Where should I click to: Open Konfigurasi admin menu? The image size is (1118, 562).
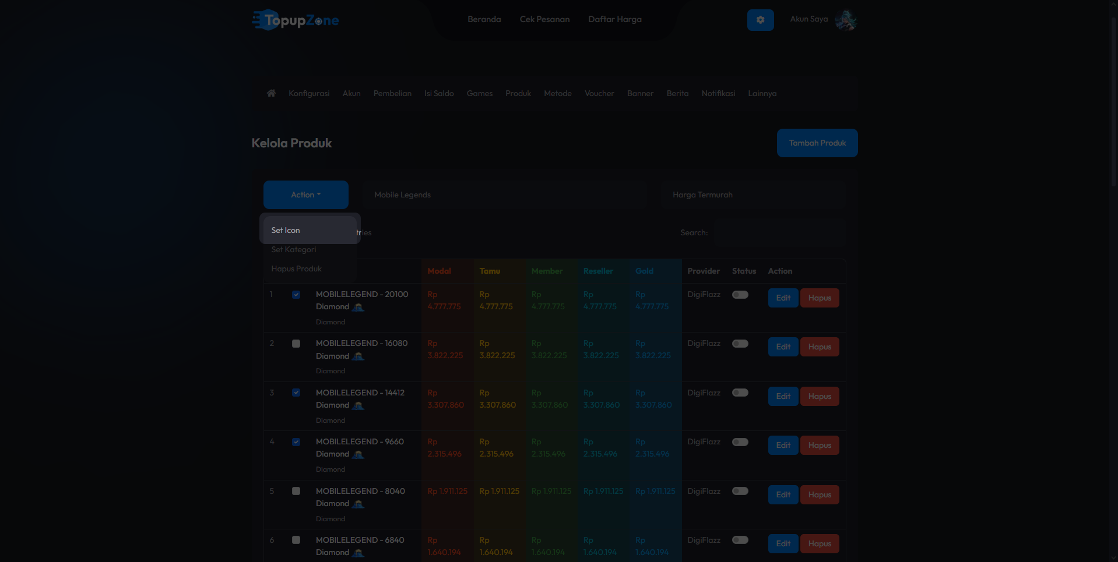pyautogui.click(x=309, y=93)
